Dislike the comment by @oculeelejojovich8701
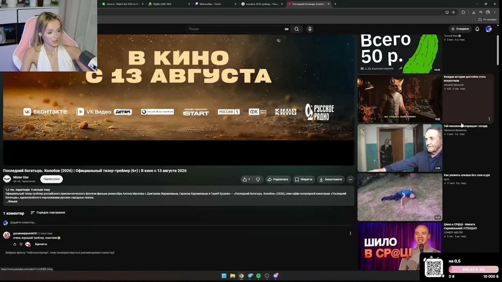Screen dimensions: 502x282 click(21, 244)
